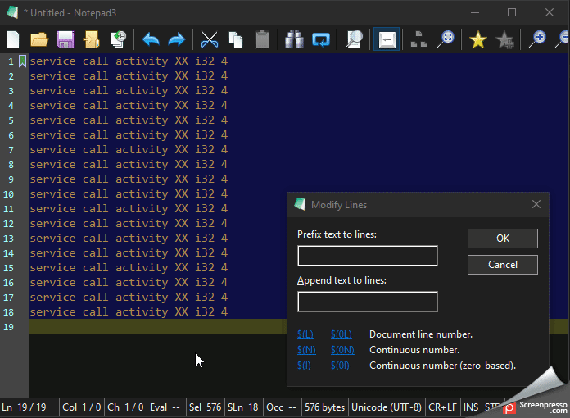
Task: Click the empty highlighted line 19
Action: (159, 326)
